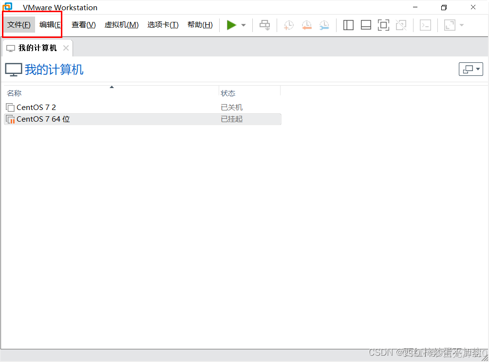Toggle the library sidebar panel icon
This screenshot has height=362, width=489.
coord(348,25)
